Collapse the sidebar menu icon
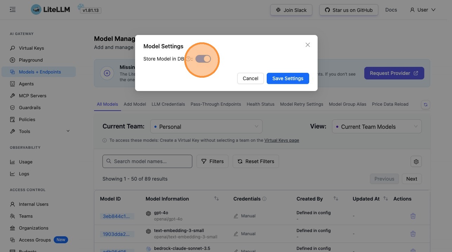452x252 pixels. [13, 10]
